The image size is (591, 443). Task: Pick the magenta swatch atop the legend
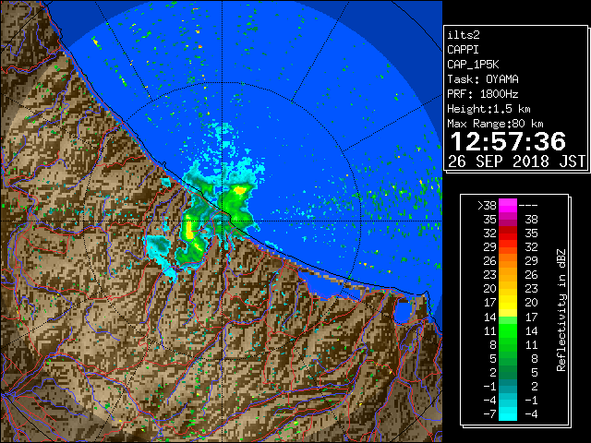(508, 206)
